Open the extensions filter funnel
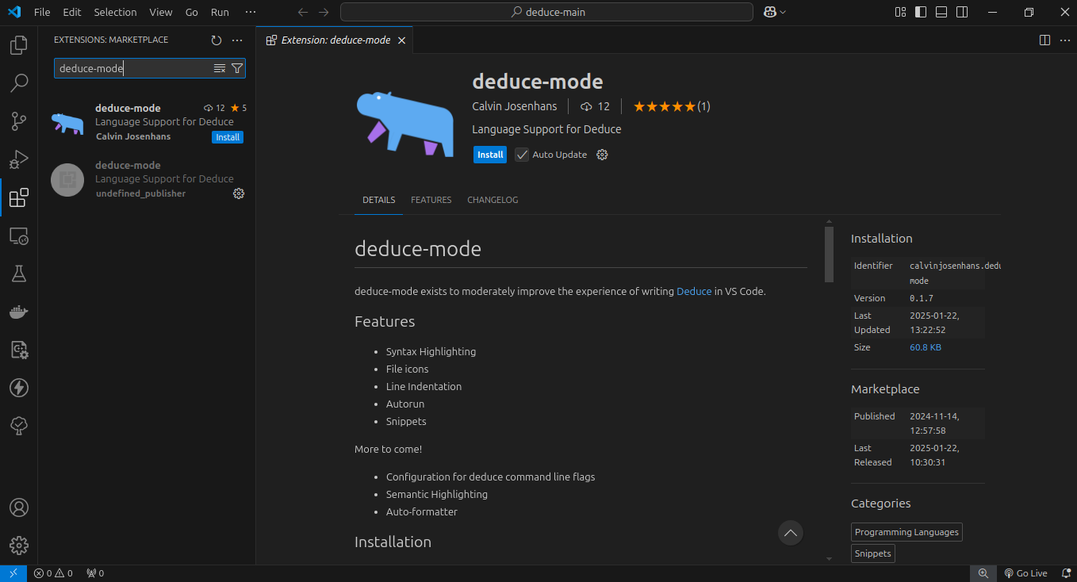The width and height of the screenshot is (1077, 582). point(236,69)
